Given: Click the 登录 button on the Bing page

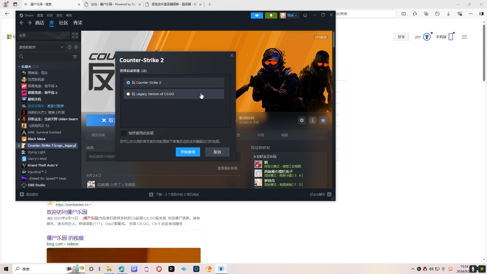Looking at the screenshot, I should pos(401,37).
